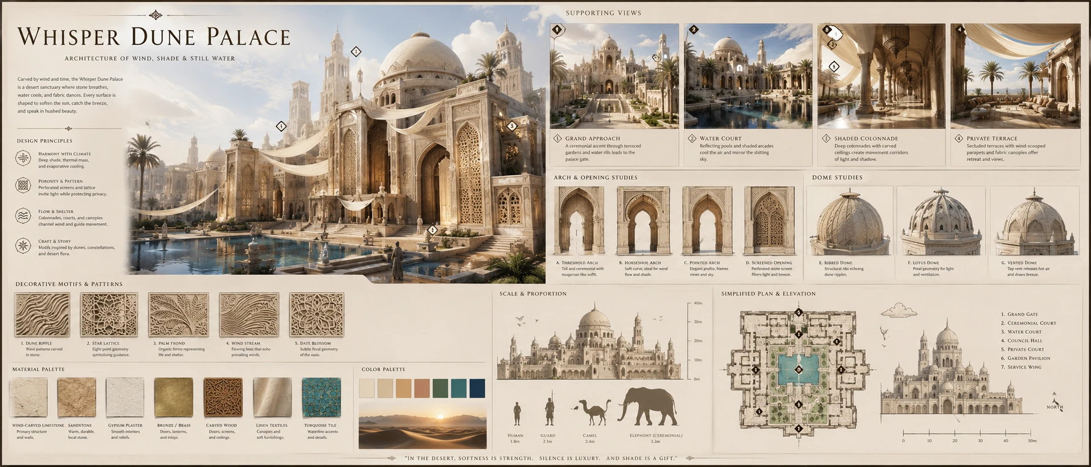Click the Dune Ripple pattern tile
The width and height of the screenshot is (1091, 467).
(x=42, y=315)
